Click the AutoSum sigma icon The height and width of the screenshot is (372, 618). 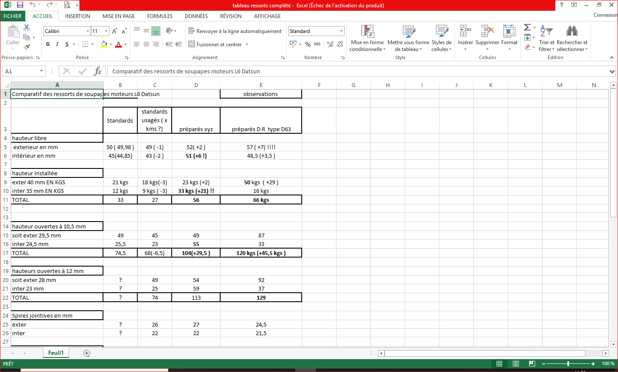click(x=527, y=27)
